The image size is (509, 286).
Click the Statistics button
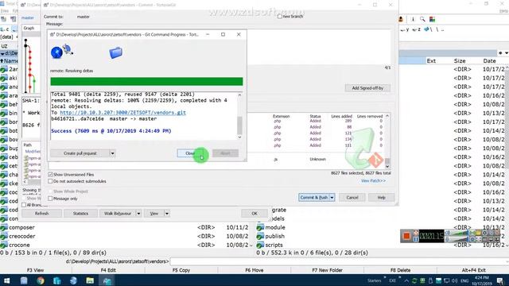[x=80, y=214]
